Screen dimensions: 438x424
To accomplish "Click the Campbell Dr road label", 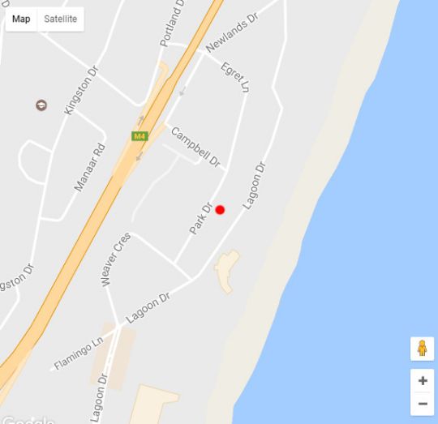I will (x=195, y=147).
